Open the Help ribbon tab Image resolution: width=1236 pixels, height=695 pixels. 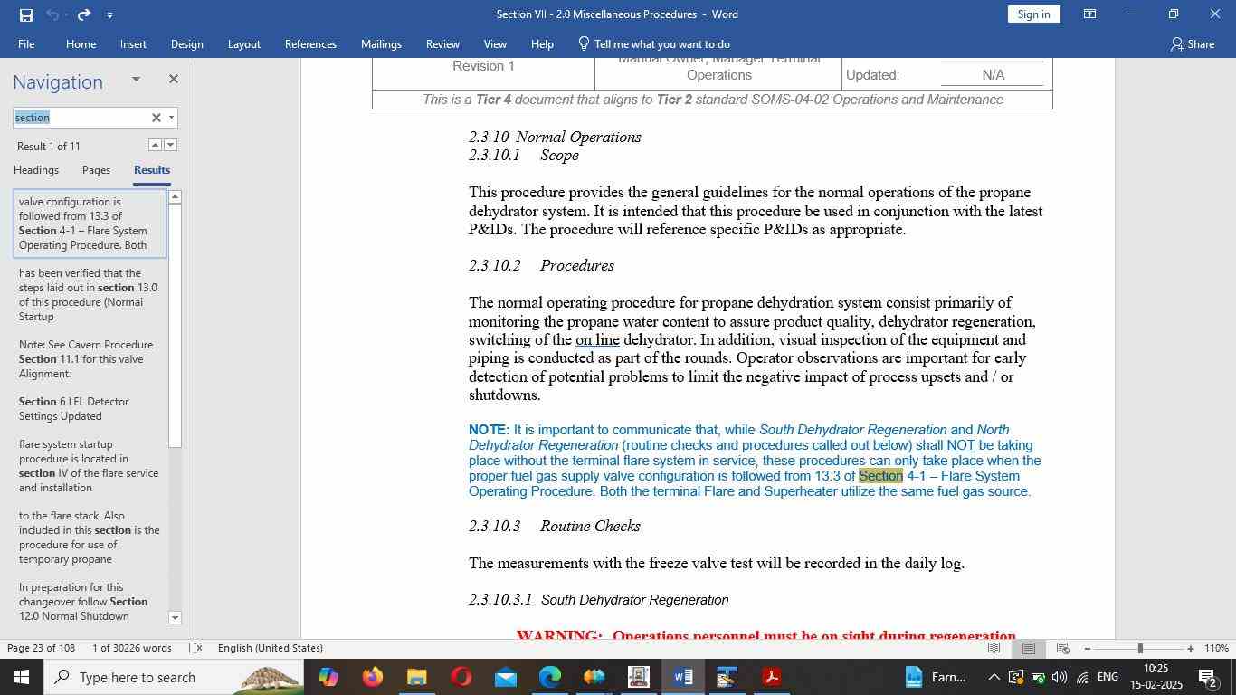(542, 43)
